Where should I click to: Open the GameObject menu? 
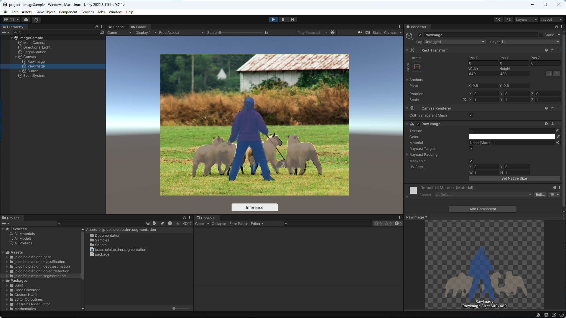pyautogui.click(x=45, y=12)
